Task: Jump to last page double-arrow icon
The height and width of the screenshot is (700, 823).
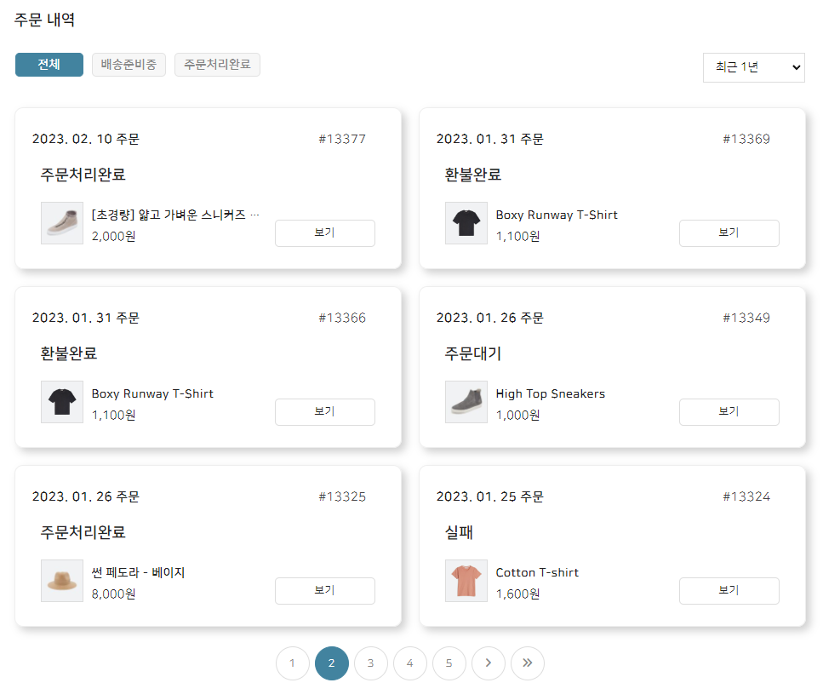Action: tap(528, 663)
